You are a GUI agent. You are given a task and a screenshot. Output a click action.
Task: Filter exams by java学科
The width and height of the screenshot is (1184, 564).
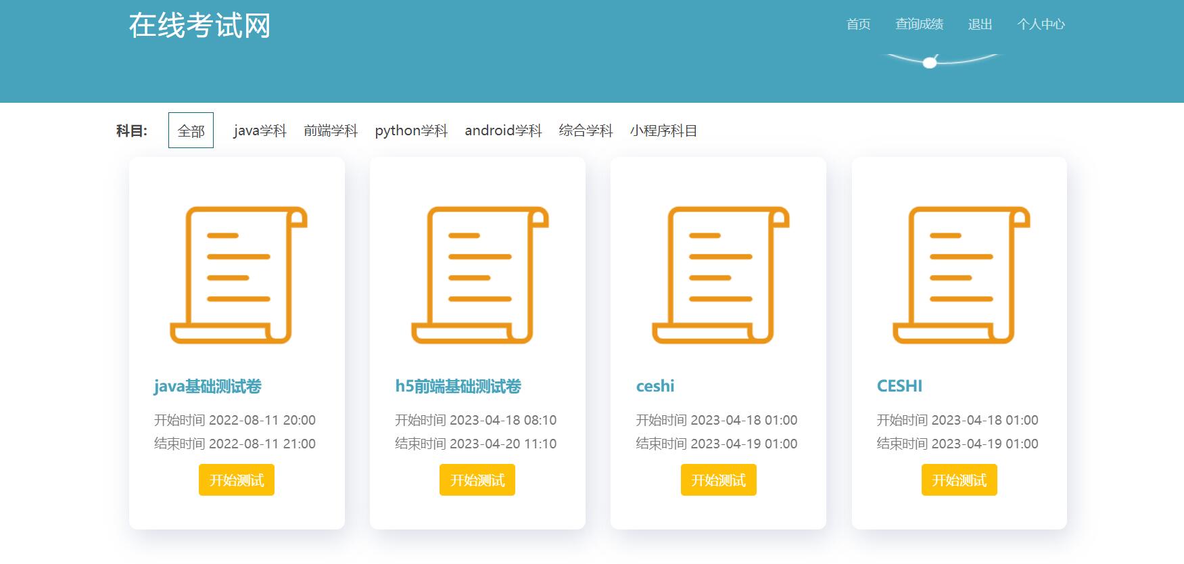point(260,131)
